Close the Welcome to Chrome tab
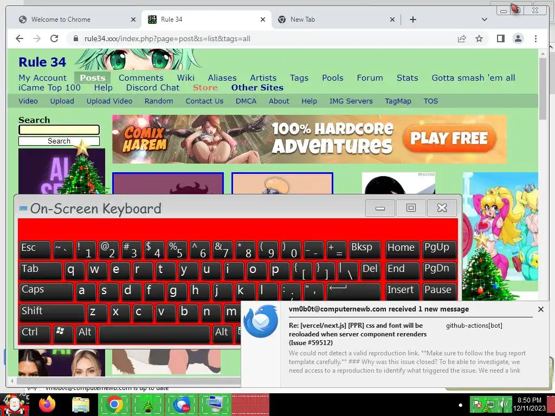The width and height of the screenshot is (555, 416). [133, 19]
